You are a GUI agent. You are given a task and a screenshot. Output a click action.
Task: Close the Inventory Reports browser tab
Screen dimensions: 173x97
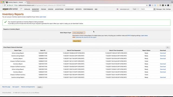[x=25, y=2]
